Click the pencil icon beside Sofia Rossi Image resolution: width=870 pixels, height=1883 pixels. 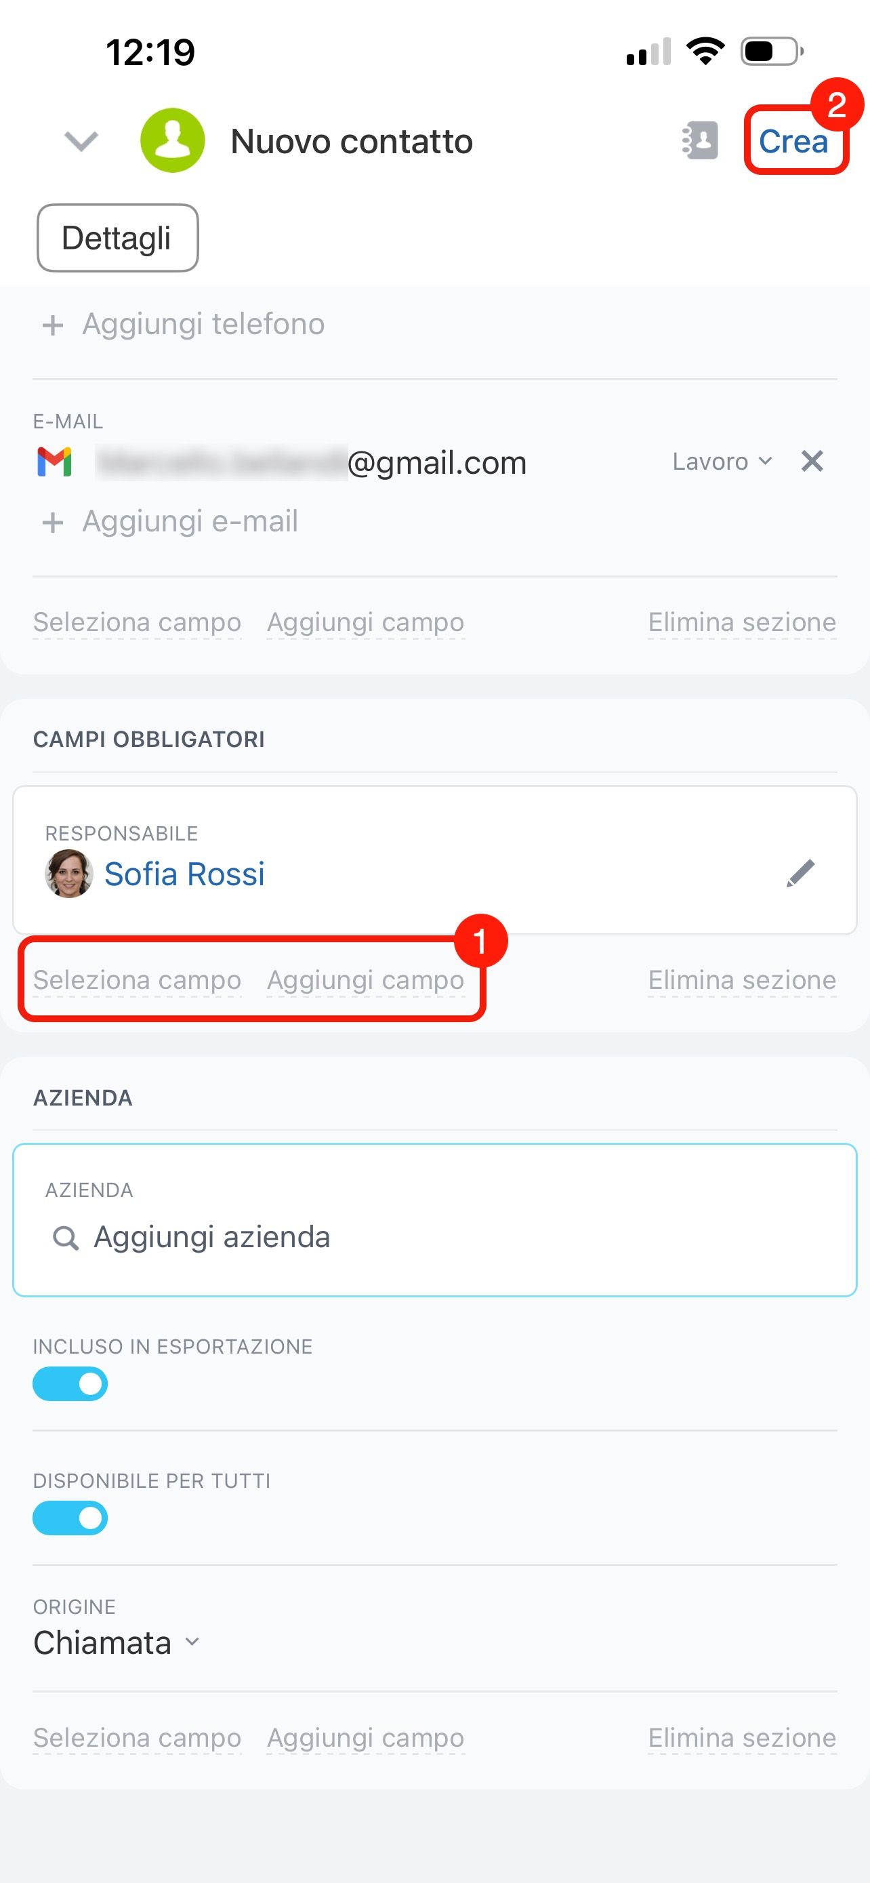click(801, 873)
